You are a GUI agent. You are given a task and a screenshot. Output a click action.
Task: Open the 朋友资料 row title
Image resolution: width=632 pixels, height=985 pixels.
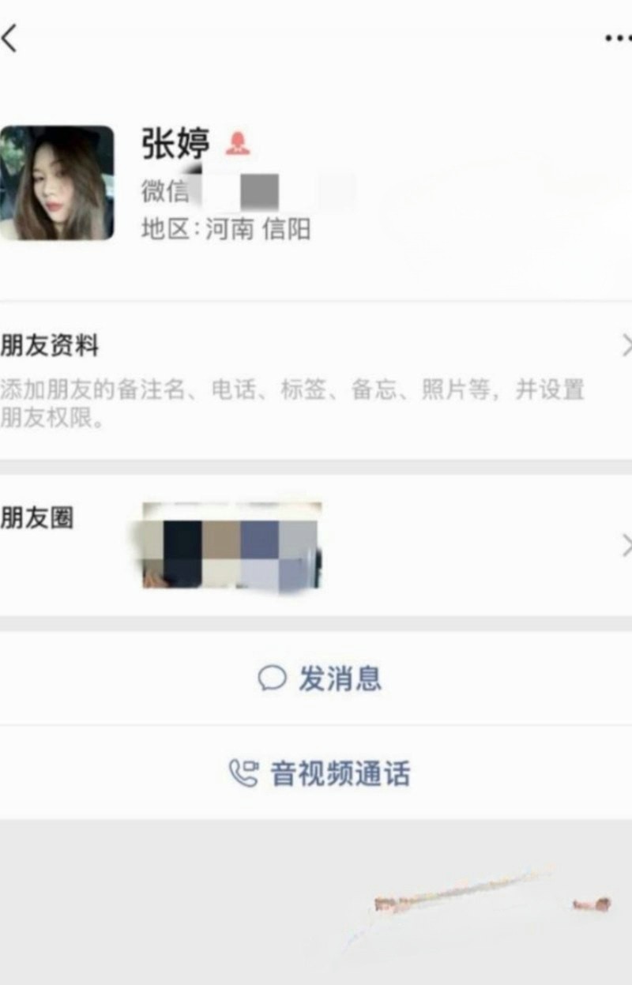point(50,346)
